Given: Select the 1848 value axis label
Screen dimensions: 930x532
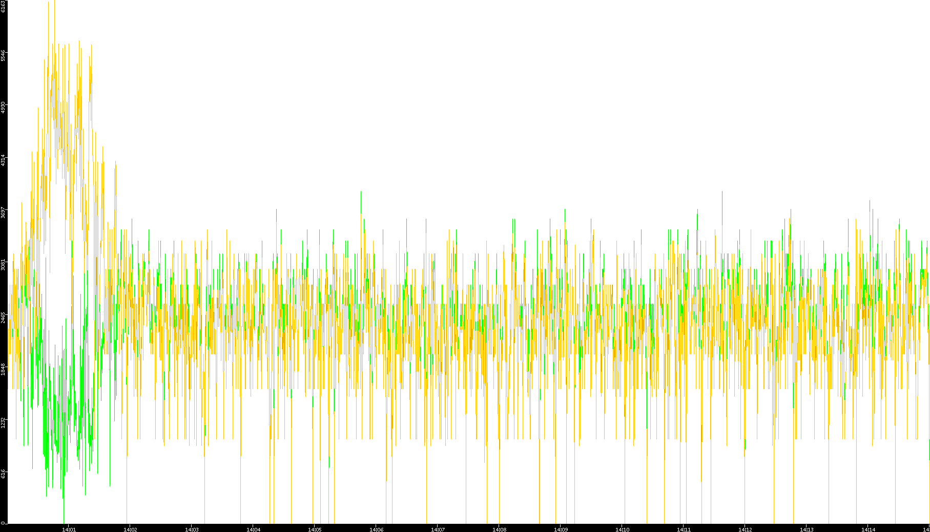Looking at the screenshot, I should 3,370.
